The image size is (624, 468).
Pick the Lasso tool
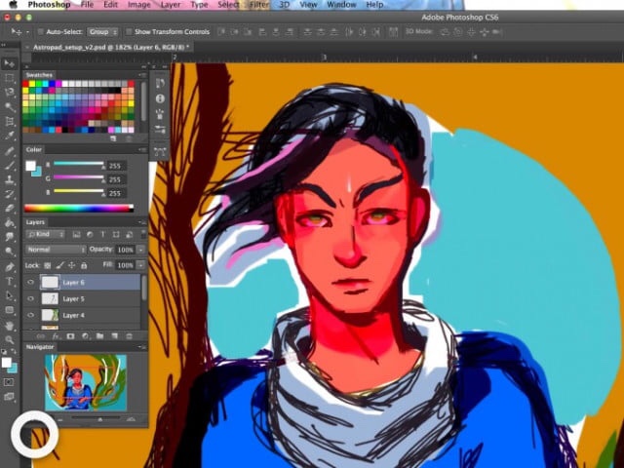(x=9, y=93)
